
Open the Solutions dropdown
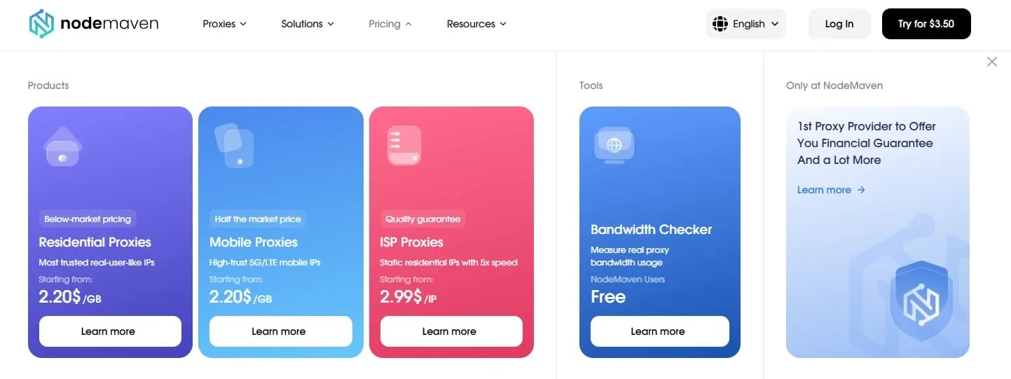pos(308,24)
